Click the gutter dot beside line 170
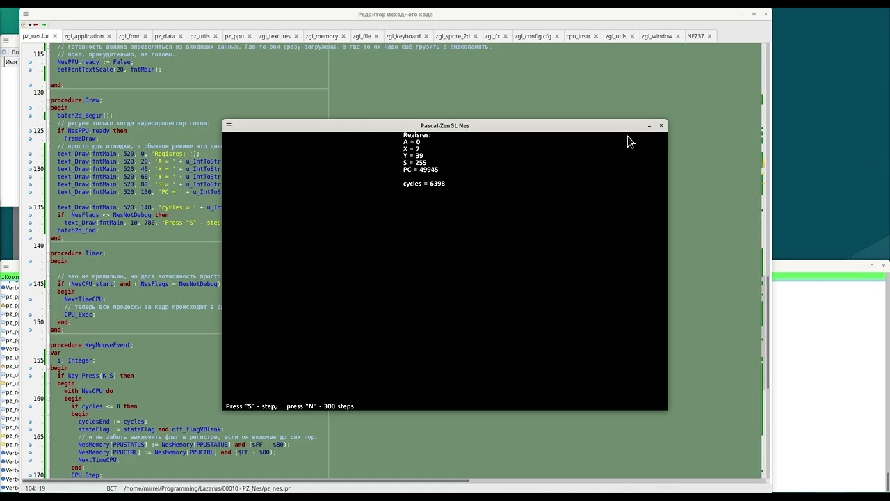890x501 pixels. pos(31,475)
